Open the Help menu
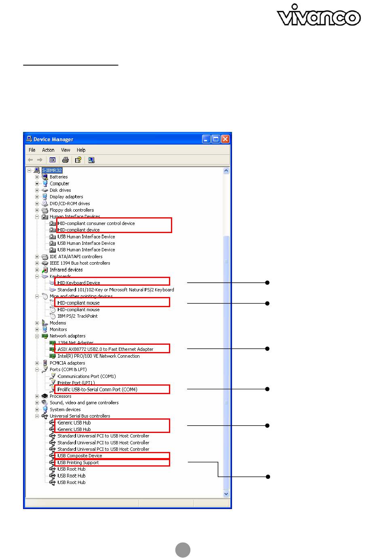The image size is (384, 558). click(81, 150)
